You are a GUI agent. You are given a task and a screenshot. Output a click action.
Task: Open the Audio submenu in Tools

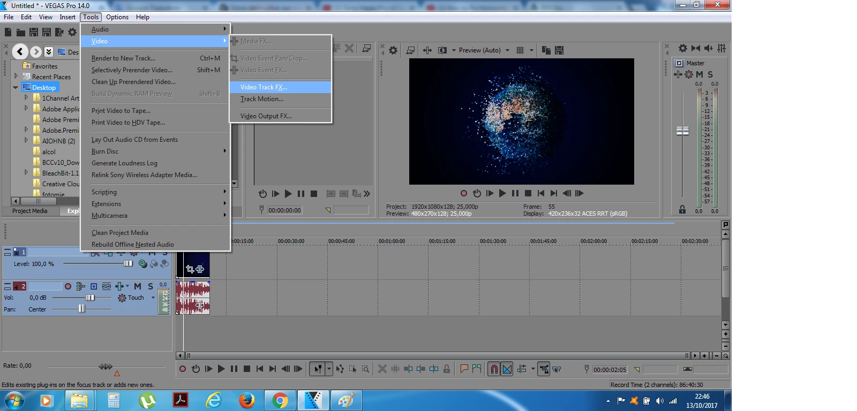(155, 29)
